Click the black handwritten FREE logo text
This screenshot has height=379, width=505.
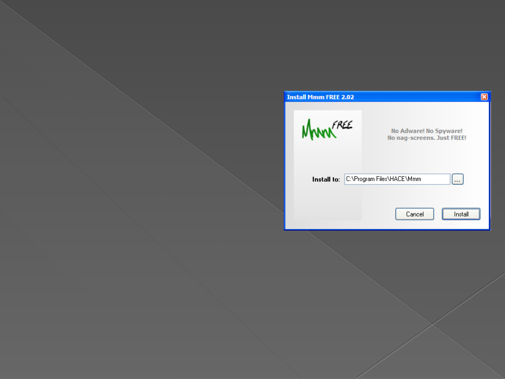coord(342,125)
